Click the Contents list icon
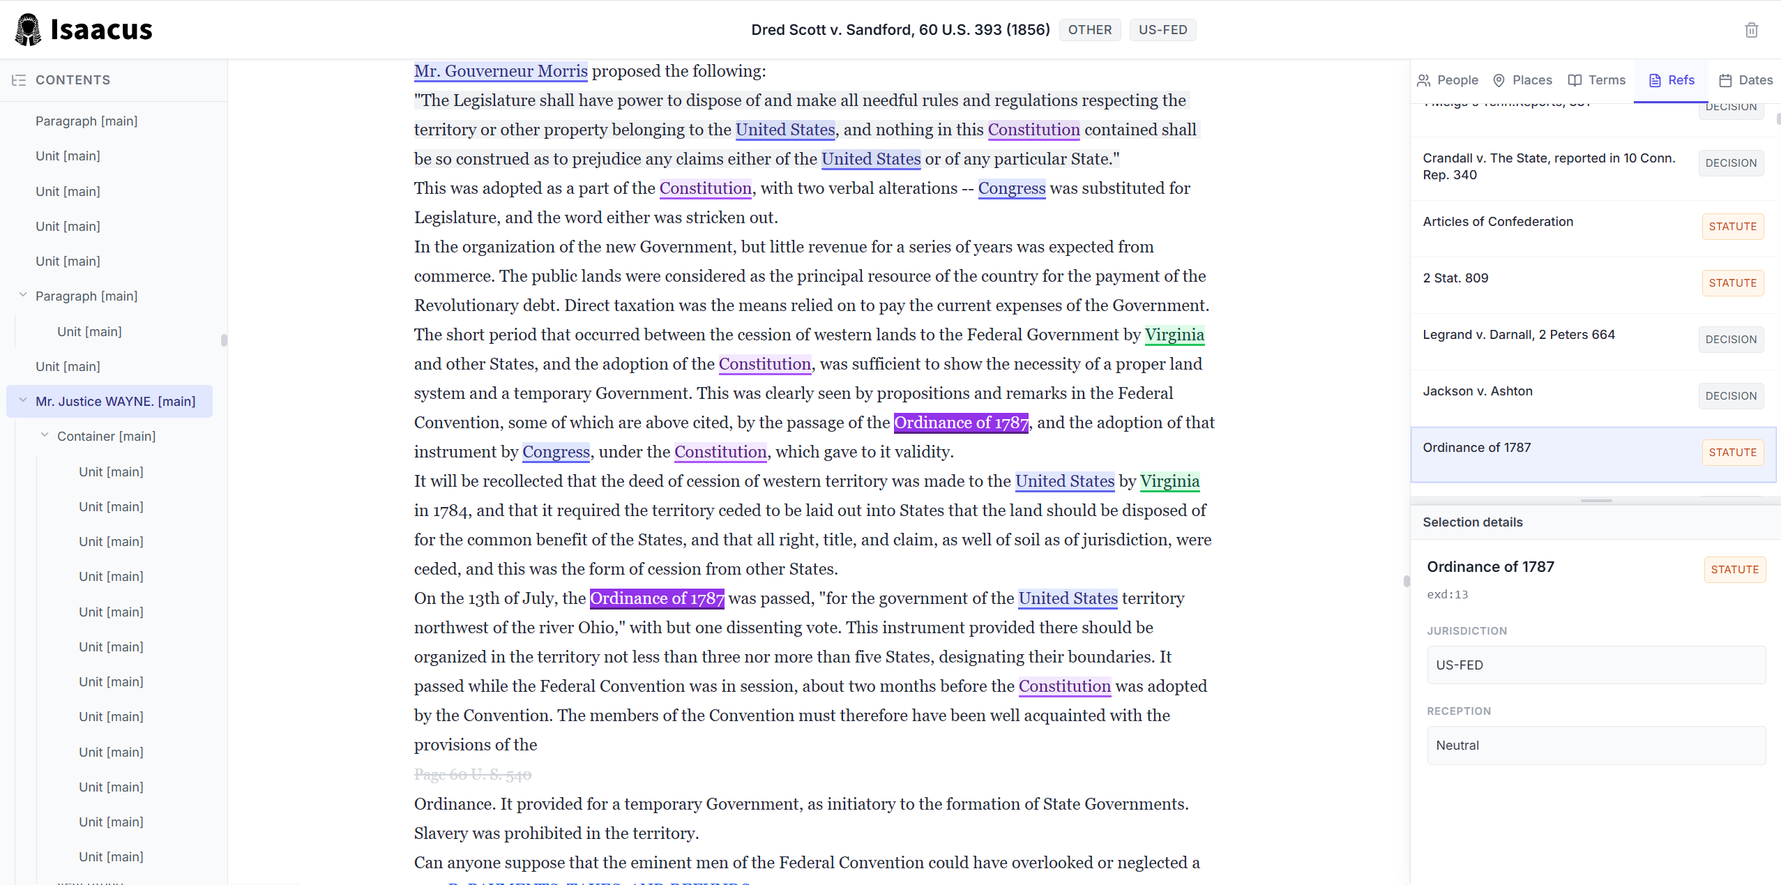The height and width of the screenshot is (885, 1781). (x=19, y=80)
